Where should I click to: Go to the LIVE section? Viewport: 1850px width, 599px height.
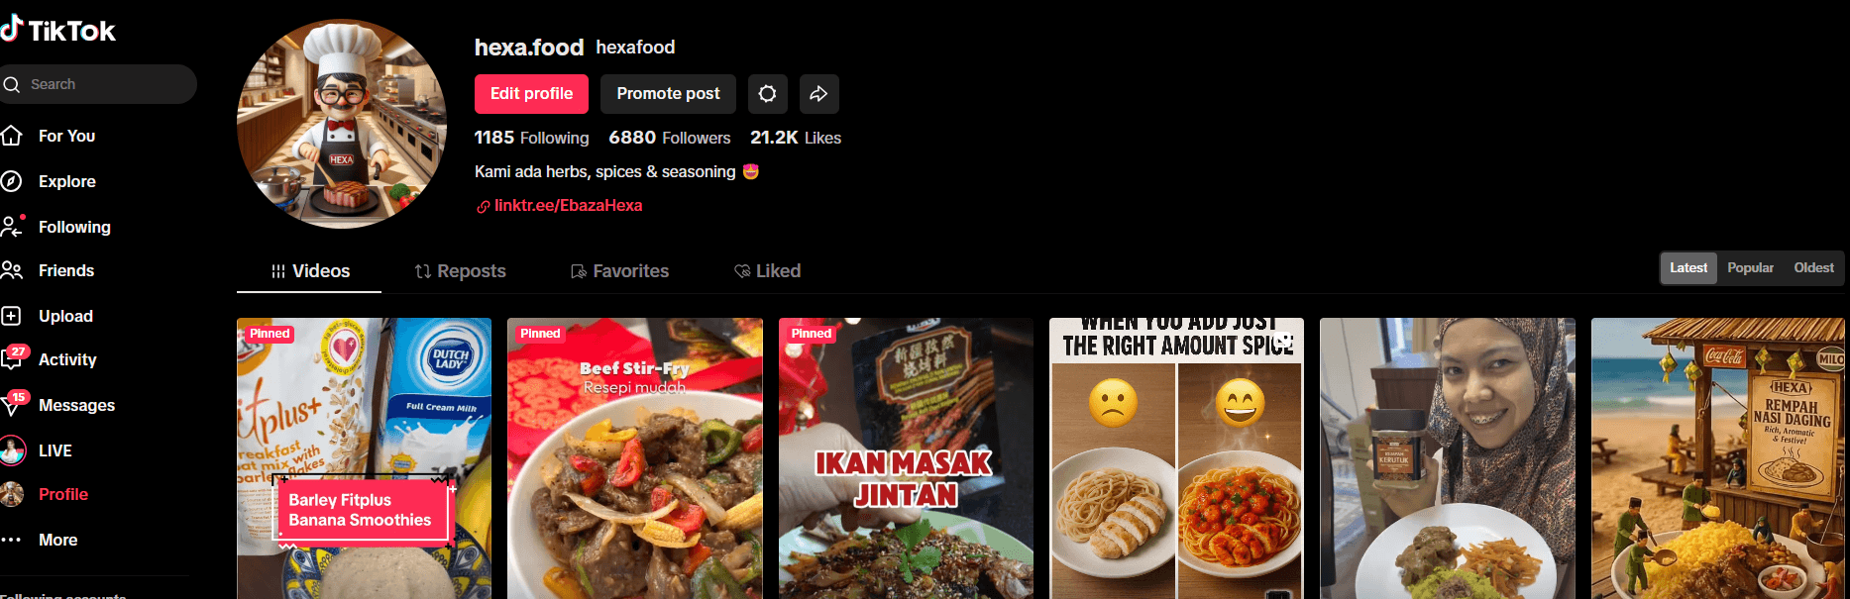(55, 450)
